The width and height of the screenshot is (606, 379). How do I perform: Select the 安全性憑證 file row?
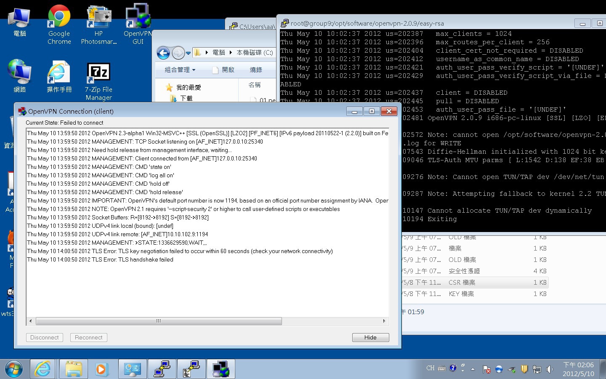click(x=475, y=271)
